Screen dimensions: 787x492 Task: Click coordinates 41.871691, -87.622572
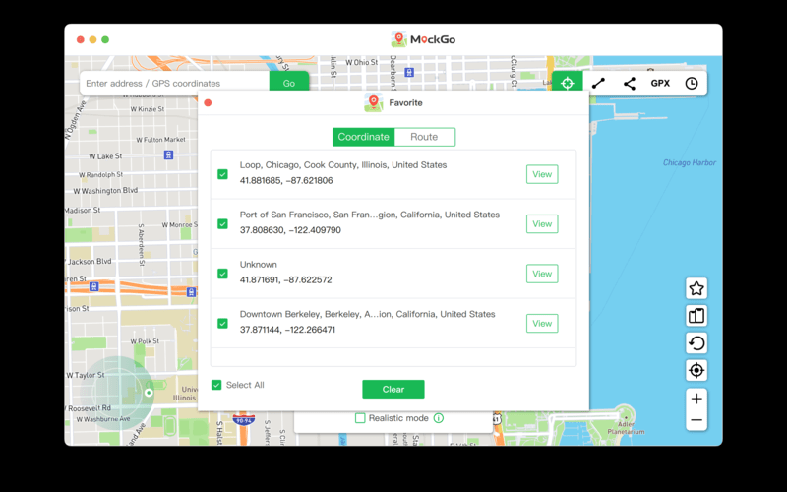point(285,280)
